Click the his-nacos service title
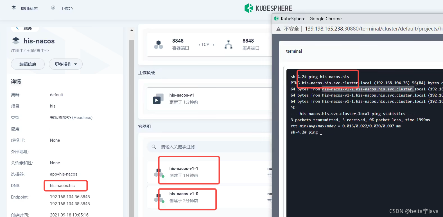Viewport: 443px width, 217px height. [x=39, y=41]
